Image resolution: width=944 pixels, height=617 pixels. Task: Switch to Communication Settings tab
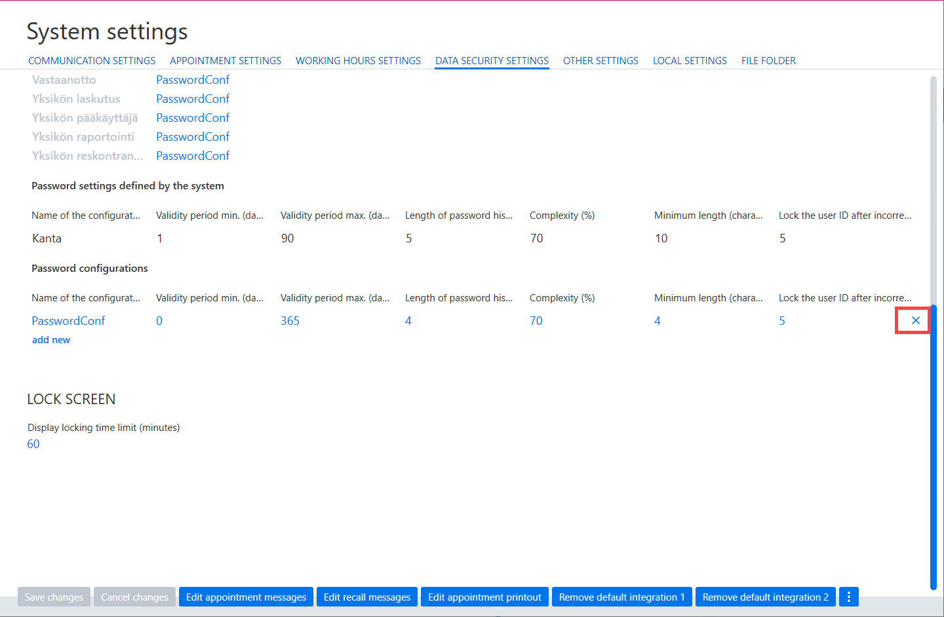pyautogui.click(x=92, y=61)
